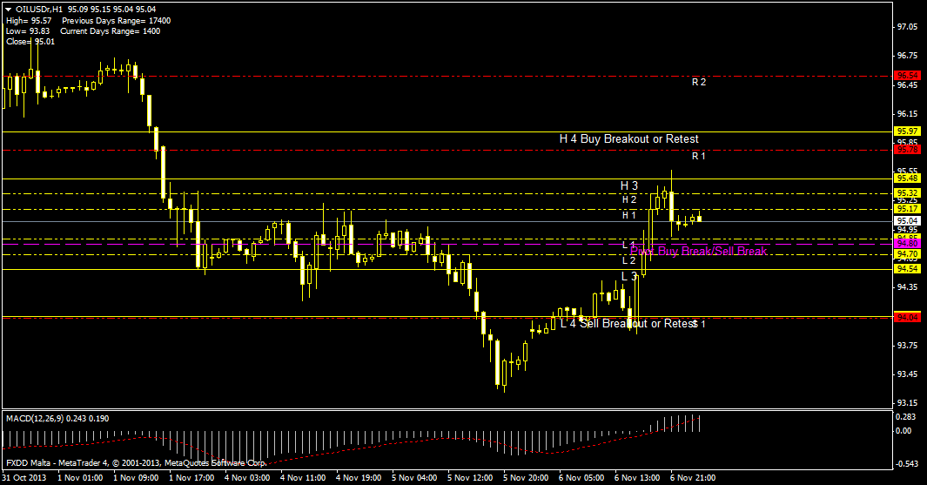Click the 31 Oct 2013 date label
Viewport: 927px width, 485px height.
(x=24, y=478)
